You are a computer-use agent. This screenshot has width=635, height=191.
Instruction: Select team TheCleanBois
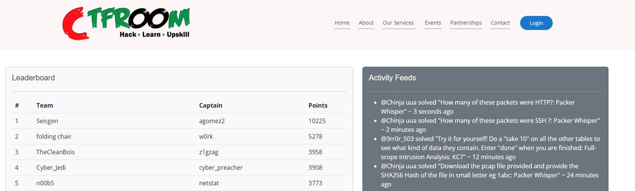(x=56, y=152)
